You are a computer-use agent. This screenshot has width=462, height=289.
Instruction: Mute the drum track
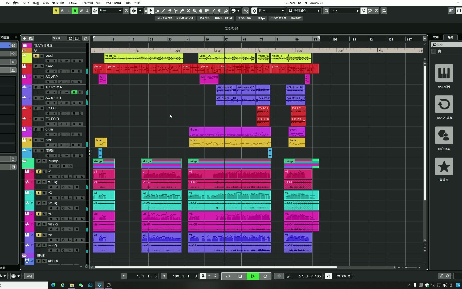[36, 129]
